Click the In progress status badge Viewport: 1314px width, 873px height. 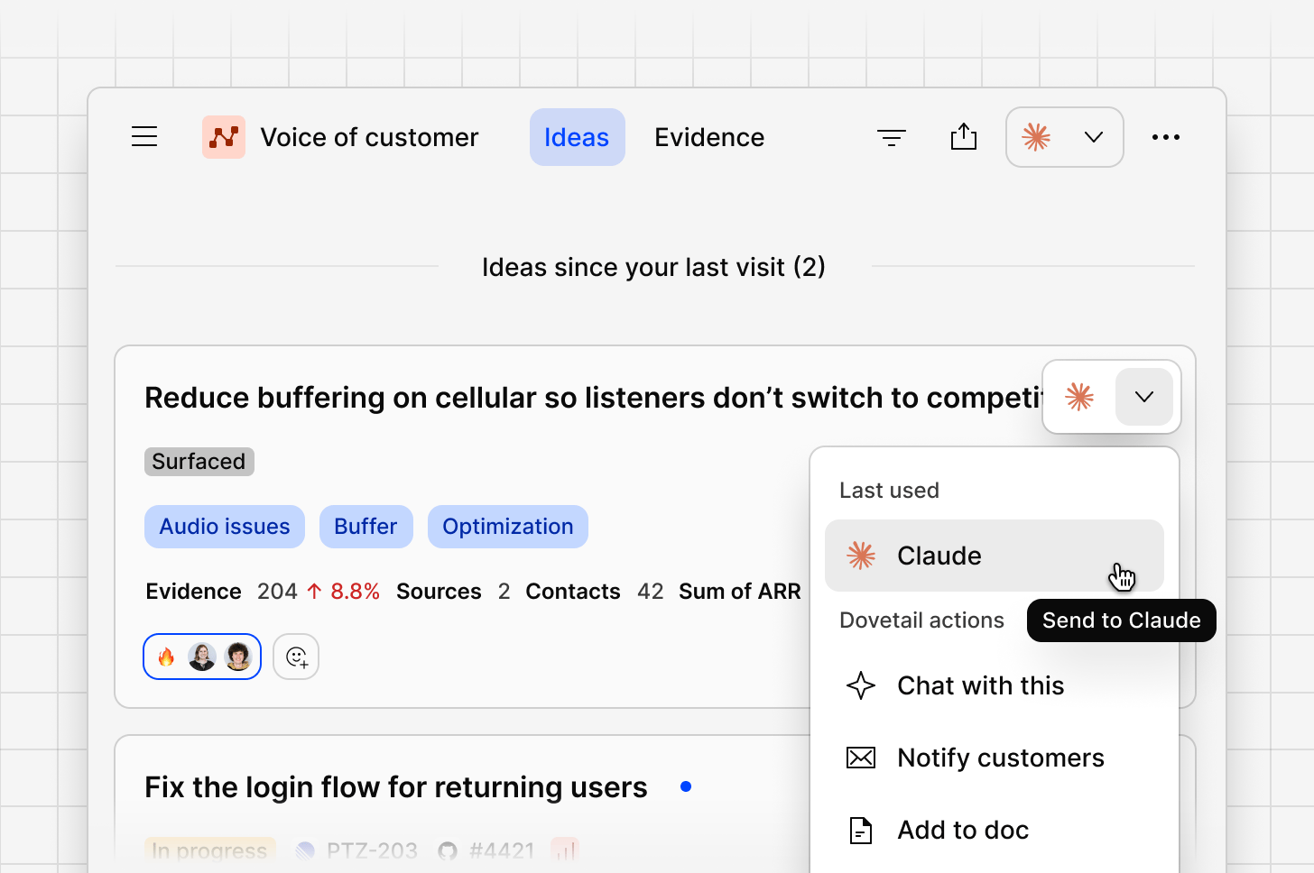click(x=209, y=850)
